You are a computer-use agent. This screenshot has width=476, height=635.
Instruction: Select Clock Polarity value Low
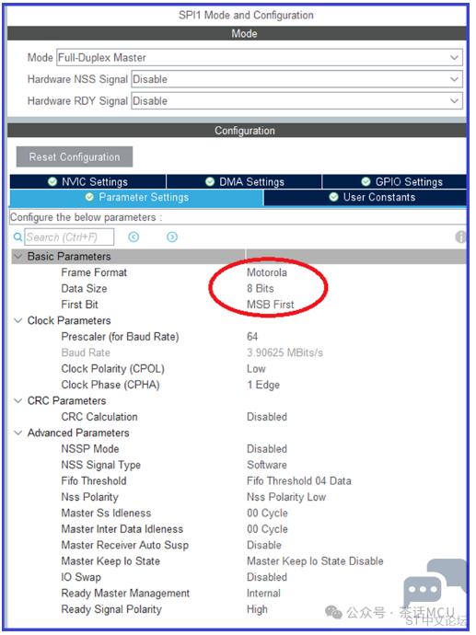(256, 369)
